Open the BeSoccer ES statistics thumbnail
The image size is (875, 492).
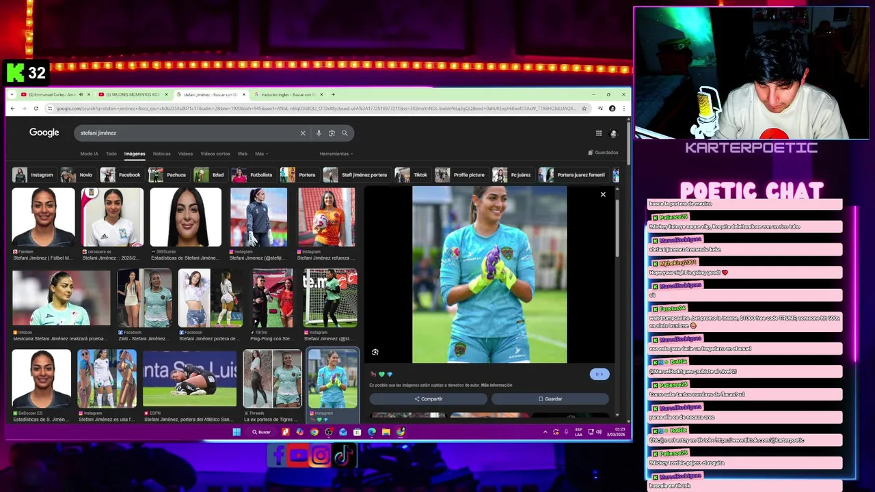(42, 379)
